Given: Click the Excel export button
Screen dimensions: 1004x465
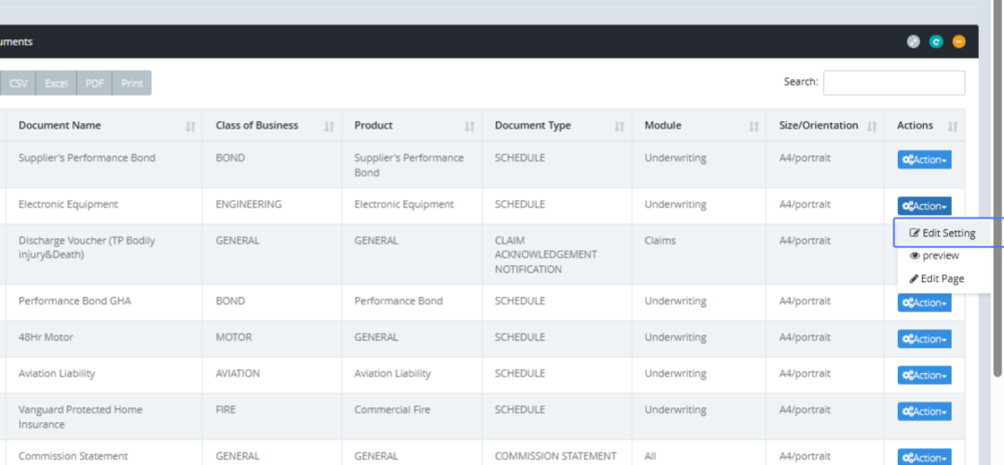Looking at the screenshot, I should 56,84.
